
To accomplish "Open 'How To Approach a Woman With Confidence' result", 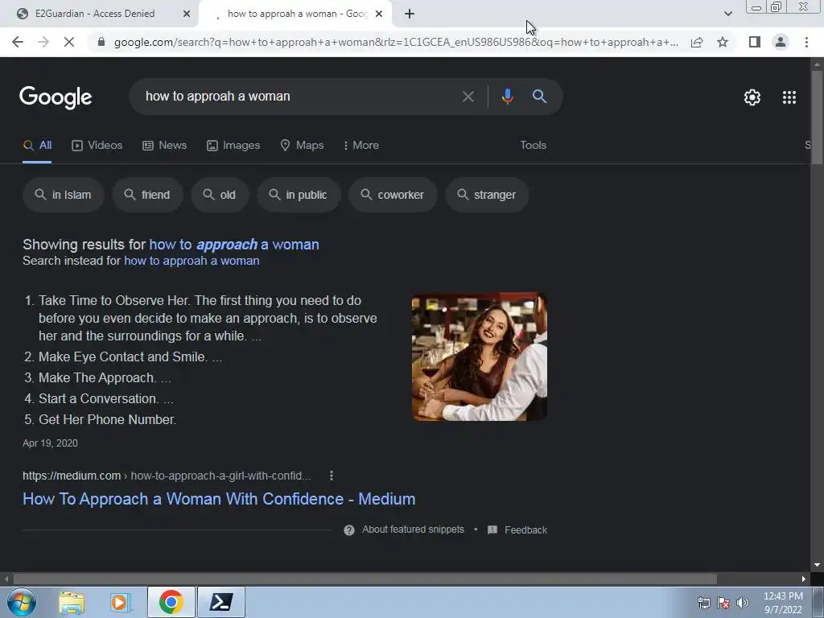I will pos(219,499).
